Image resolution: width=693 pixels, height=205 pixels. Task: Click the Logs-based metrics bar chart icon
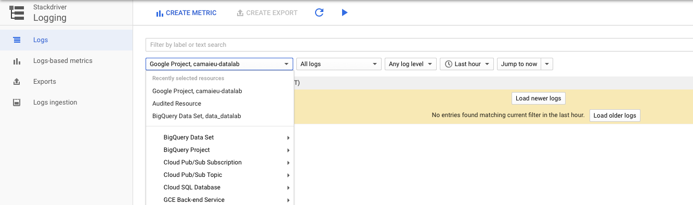tap(17, 61)
